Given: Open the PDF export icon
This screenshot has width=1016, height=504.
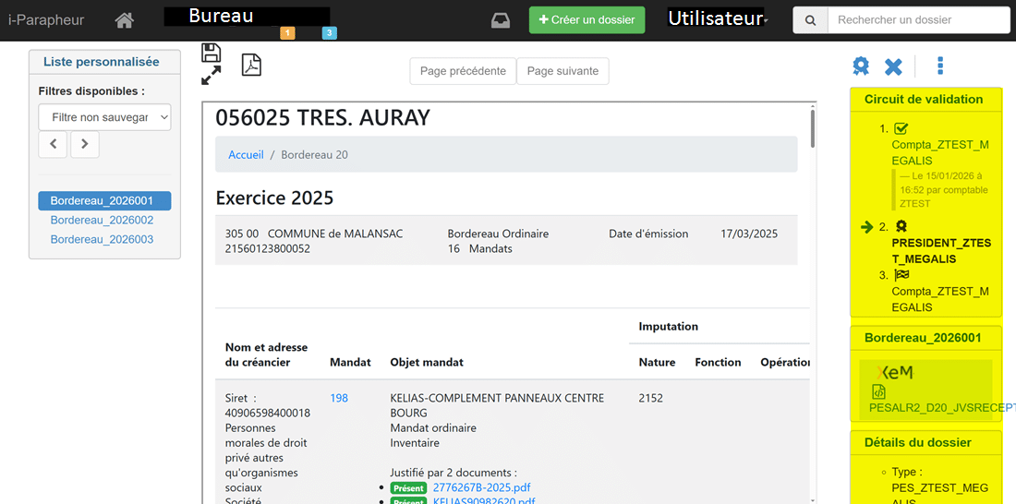Looking at the screenshot, I should coord(251,65).
